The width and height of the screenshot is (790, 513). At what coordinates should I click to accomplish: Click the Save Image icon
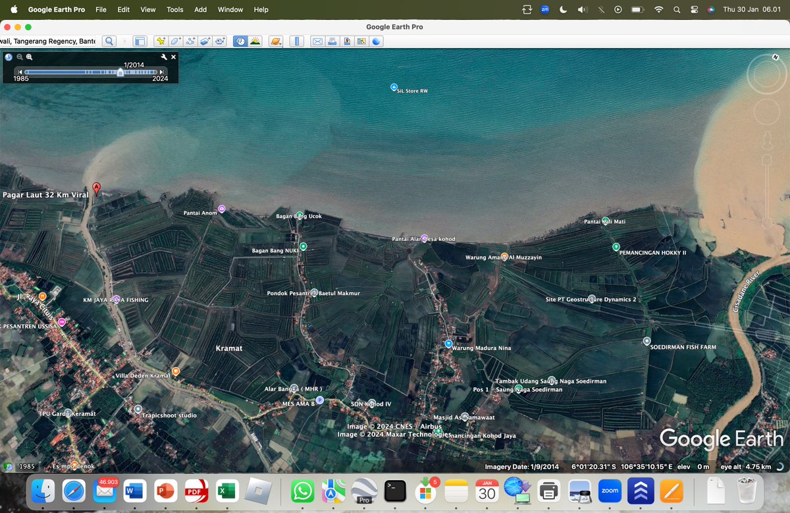click(x=347, y=41)
